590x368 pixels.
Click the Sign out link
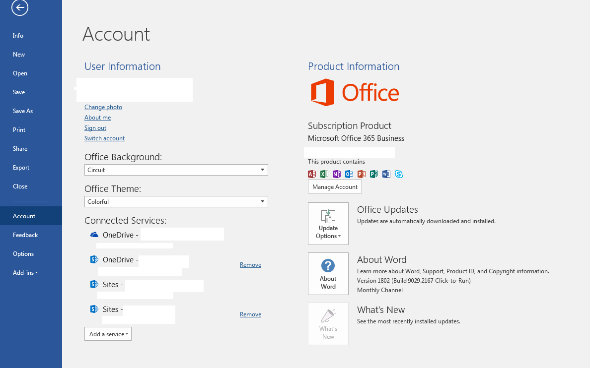tap(95, 128)
